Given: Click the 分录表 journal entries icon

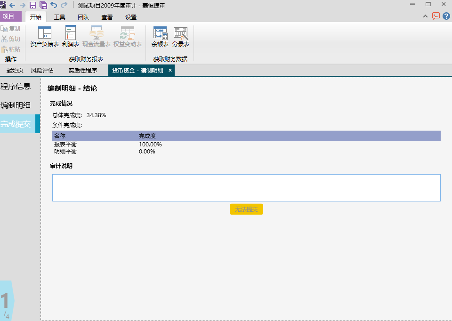Looking at the screenshot, I should pos(181,36).
